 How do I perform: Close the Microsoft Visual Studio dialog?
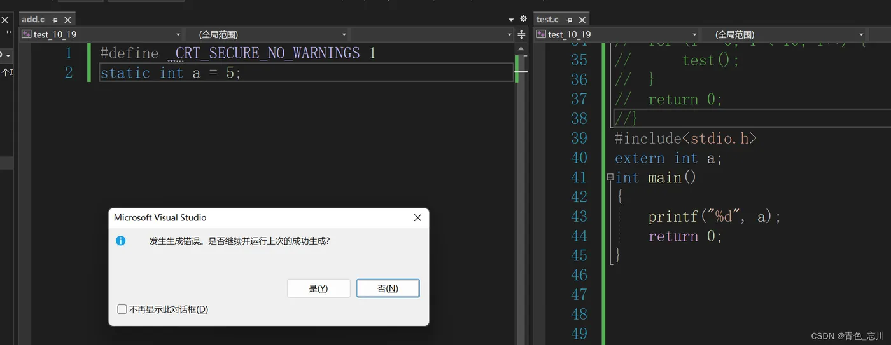[417, 217]
